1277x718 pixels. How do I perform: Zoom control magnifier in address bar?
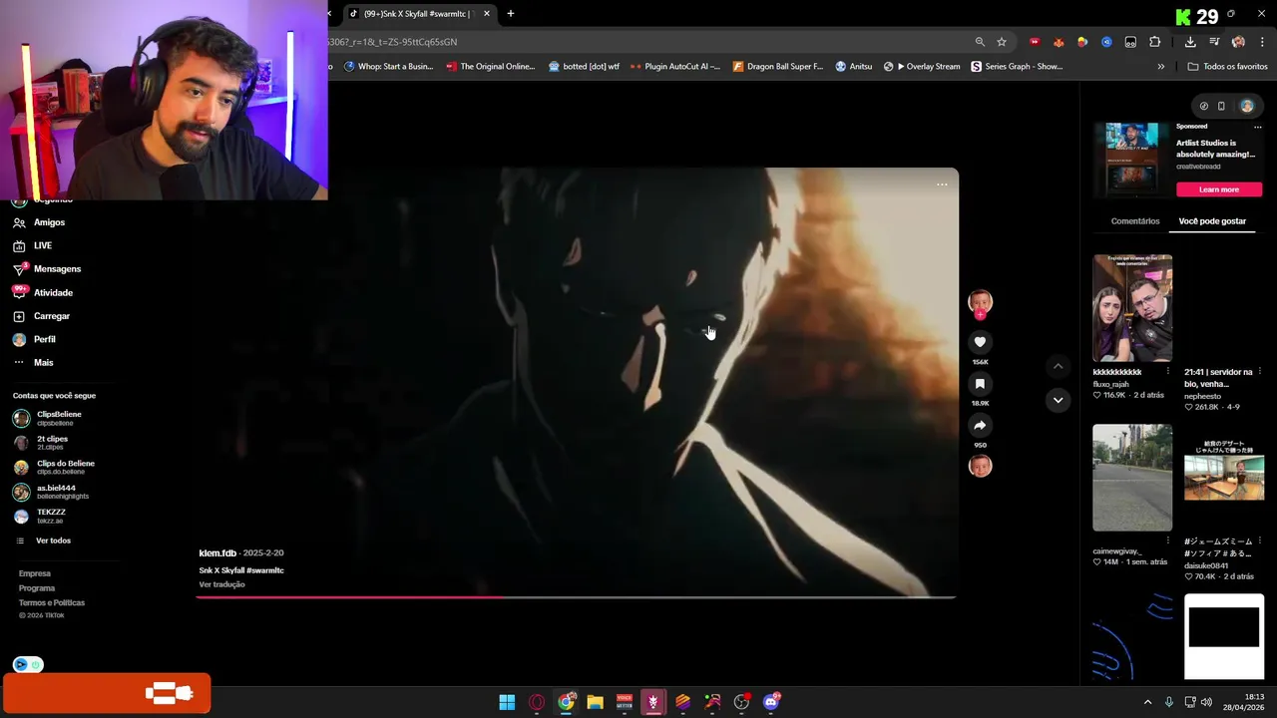tap(980, 42)
